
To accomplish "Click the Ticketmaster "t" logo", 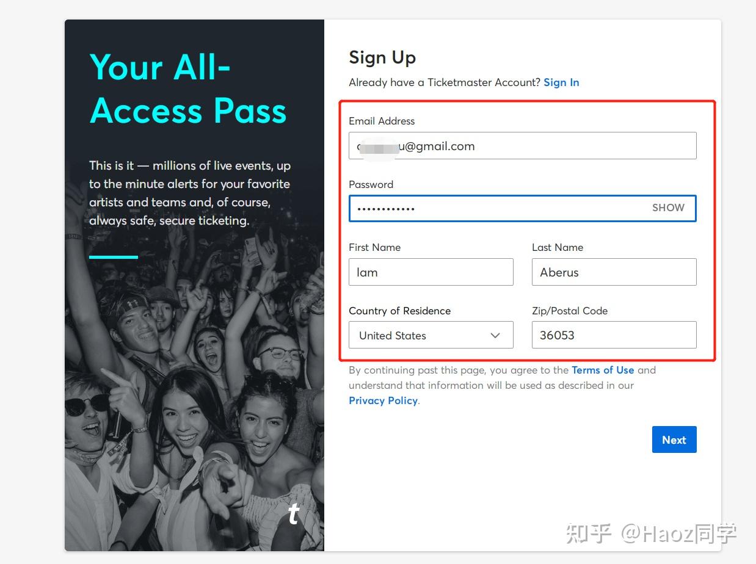I will coord(294,514).
